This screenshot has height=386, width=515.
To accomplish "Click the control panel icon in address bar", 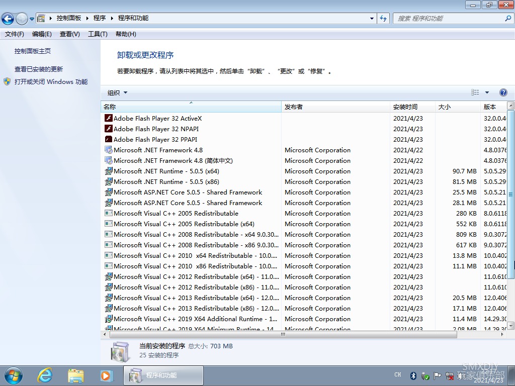I will click(41, 18).
